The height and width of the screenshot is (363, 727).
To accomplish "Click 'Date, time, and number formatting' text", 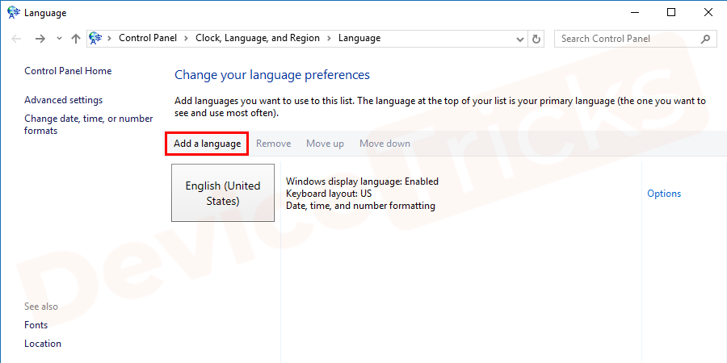I will click(x=360, y=206).
